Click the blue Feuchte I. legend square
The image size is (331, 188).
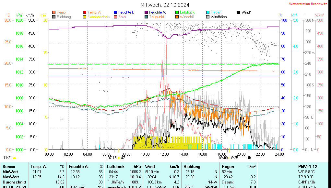(115, 12)
